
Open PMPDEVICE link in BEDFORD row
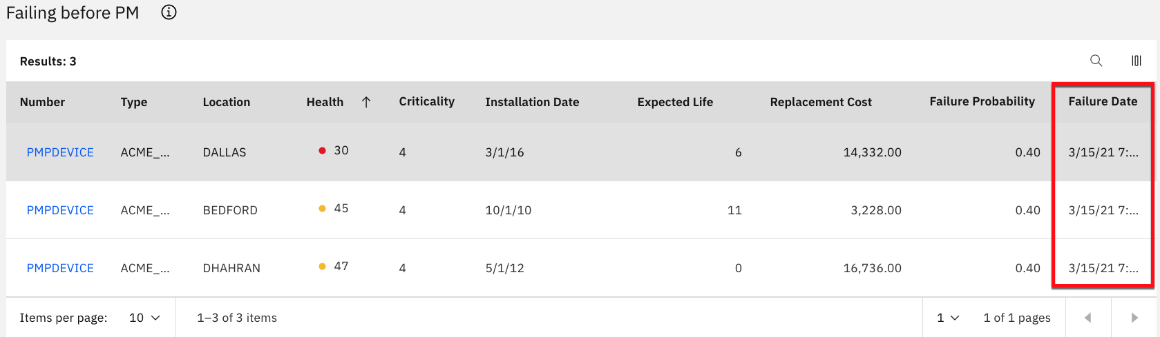click(x=60, y=210)
